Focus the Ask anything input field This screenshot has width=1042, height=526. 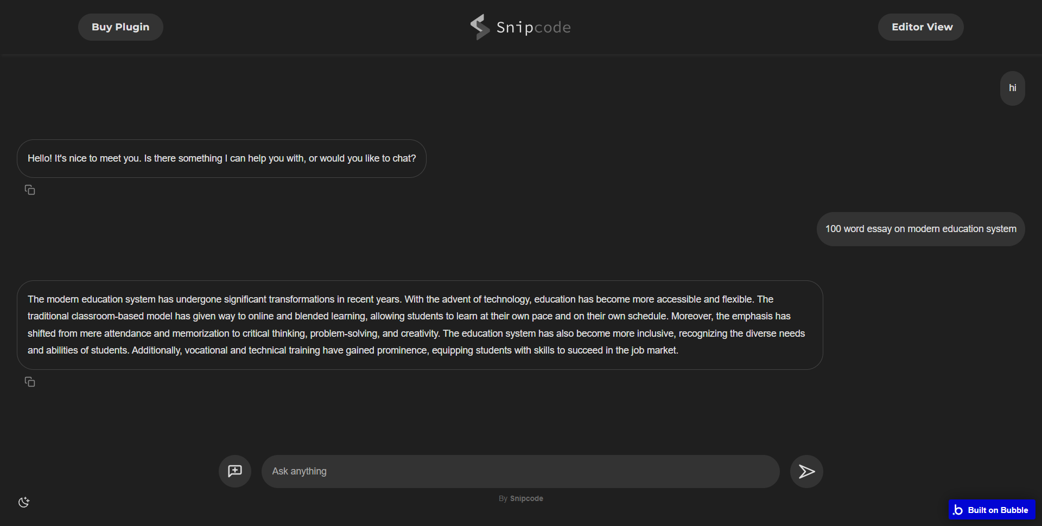520,471
